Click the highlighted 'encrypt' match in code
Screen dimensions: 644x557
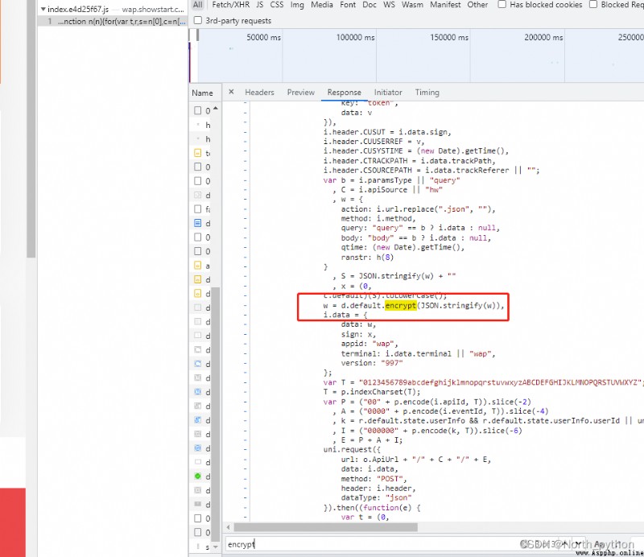(400, 305)
